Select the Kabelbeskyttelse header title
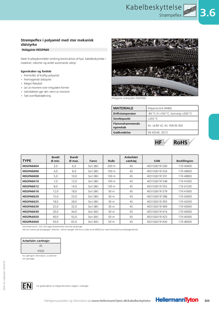This screenshot has height=310, width=219. (x=154, y=7)
